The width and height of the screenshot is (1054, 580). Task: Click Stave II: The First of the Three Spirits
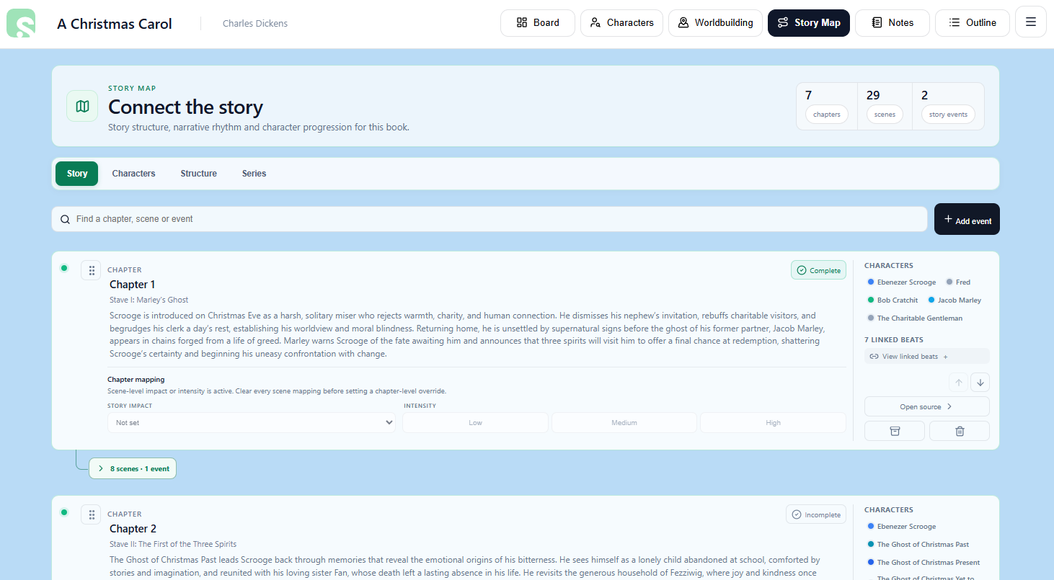pyautogui.click(x=173, y=544)
